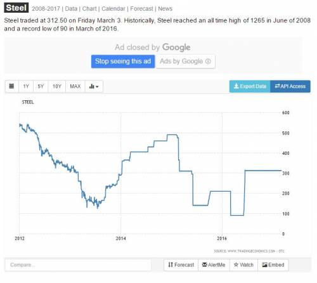Viewport: 317px width, 283px height.
Task: Switch chart to MAX range
Action: tap(75, 86)
